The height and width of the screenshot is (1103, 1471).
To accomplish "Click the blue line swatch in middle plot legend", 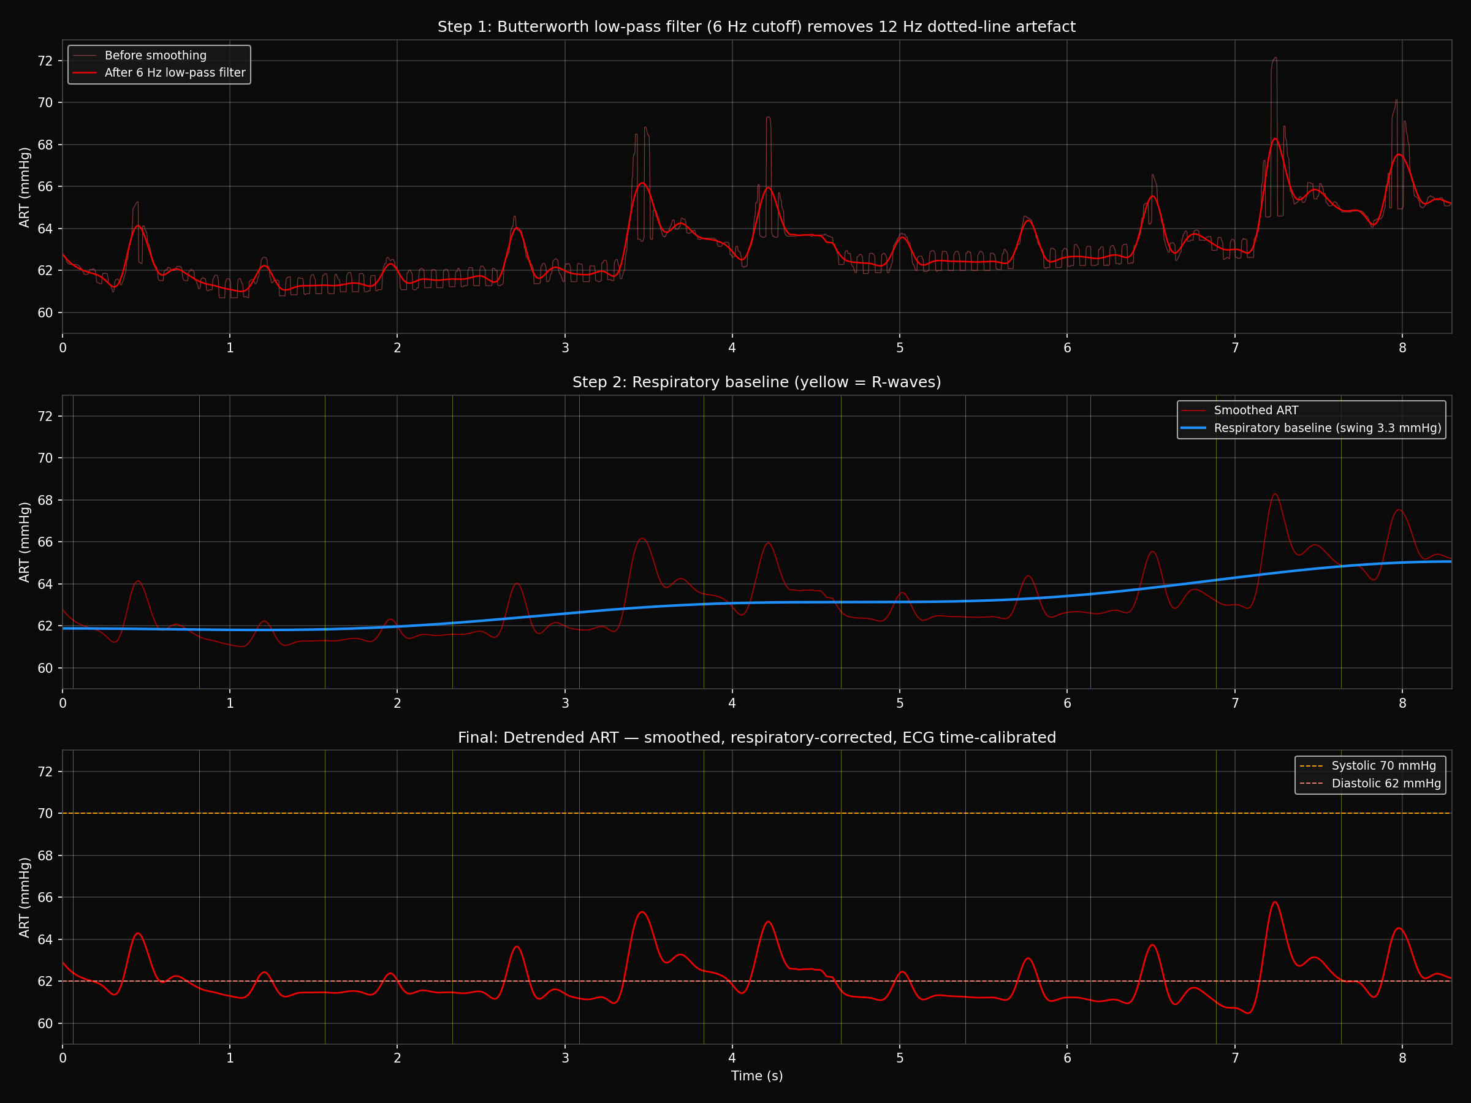I will pos(1193,428).
